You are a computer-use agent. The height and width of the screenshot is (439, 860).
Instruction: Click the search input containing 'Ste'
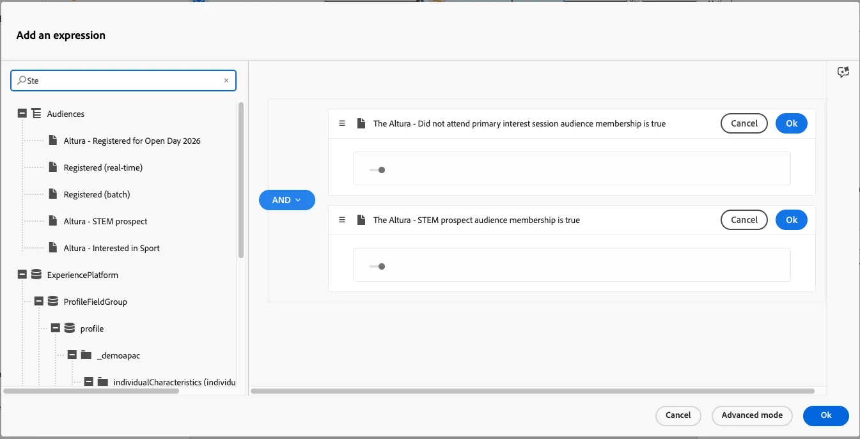tap(123, 81)
